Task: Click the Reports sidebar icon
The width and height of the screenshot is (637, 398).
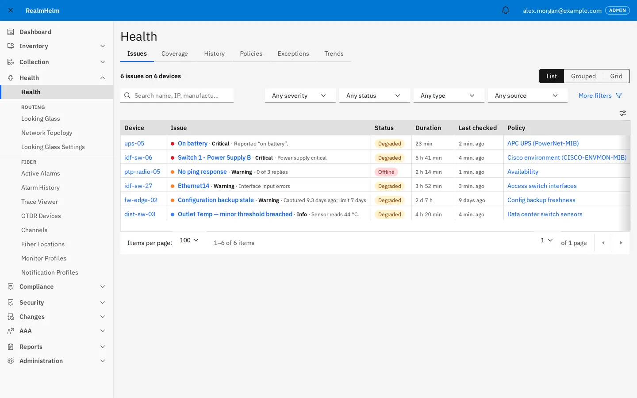Action: coord(11,347)
